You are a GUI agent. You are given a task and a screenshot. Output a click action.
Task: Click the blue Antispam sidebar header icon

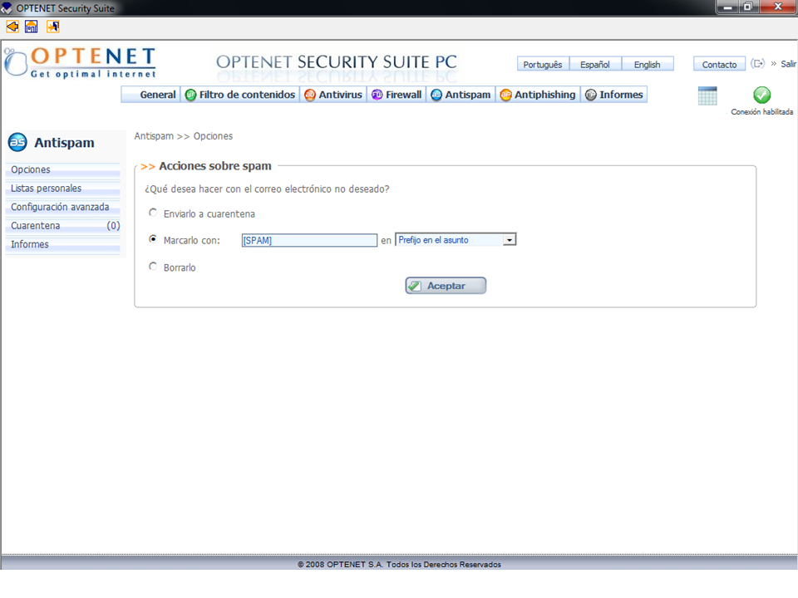[x=17, y=143]
